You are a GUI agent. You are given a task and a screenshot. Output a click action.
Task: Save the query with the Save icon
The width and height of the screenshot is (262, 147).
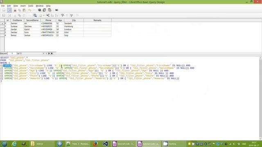(x=4, y=10)
